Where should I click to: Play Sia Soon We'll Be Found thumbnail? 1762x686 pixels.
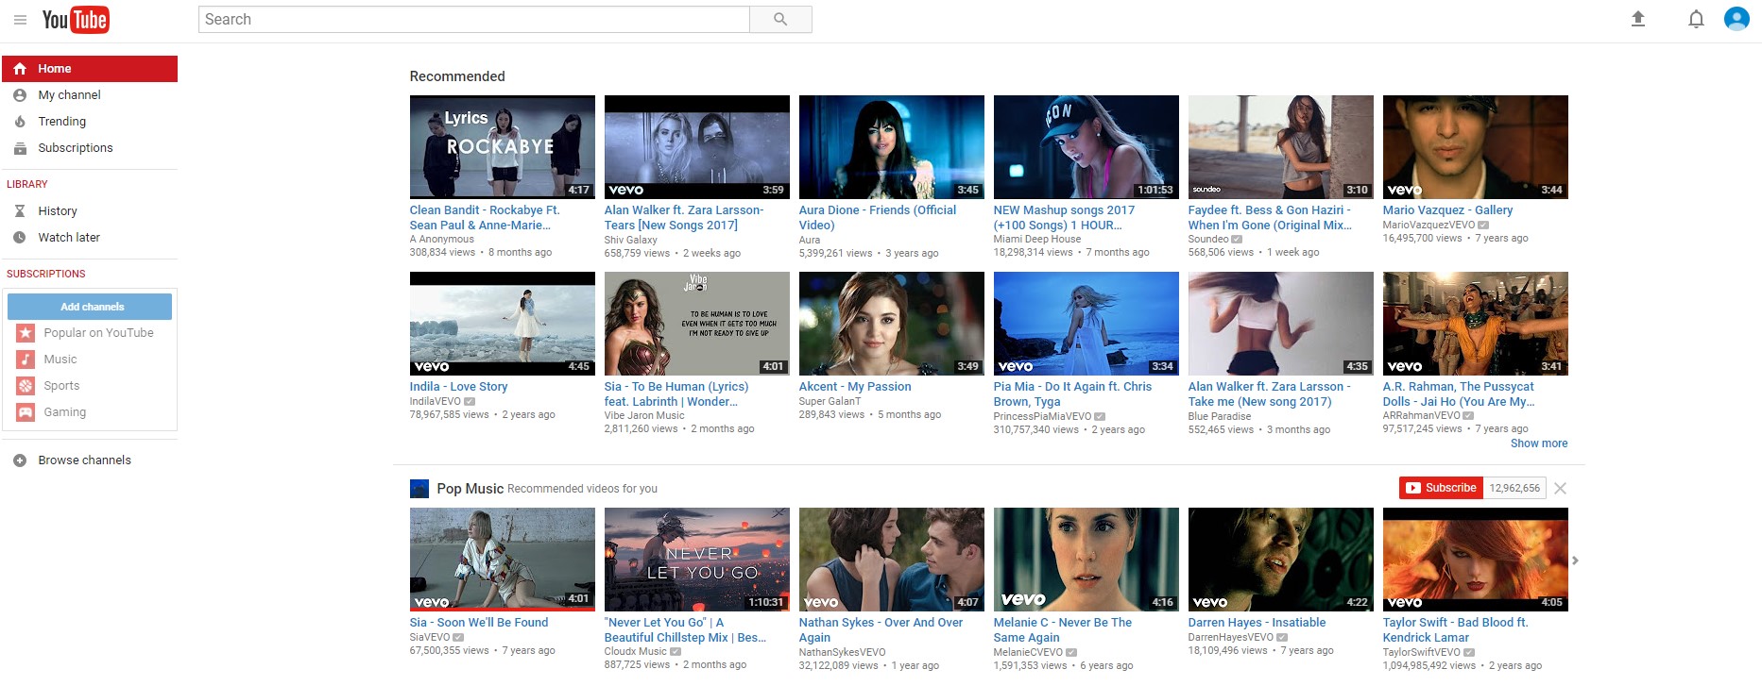point(503,560)
